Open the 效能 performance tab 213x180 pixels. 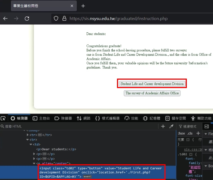point(131,118)
